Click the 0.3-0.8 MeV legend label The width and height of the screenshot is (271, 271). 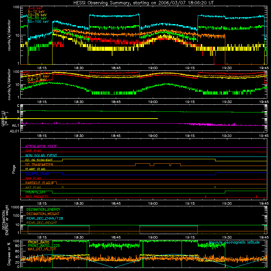(x=39, y=76)
